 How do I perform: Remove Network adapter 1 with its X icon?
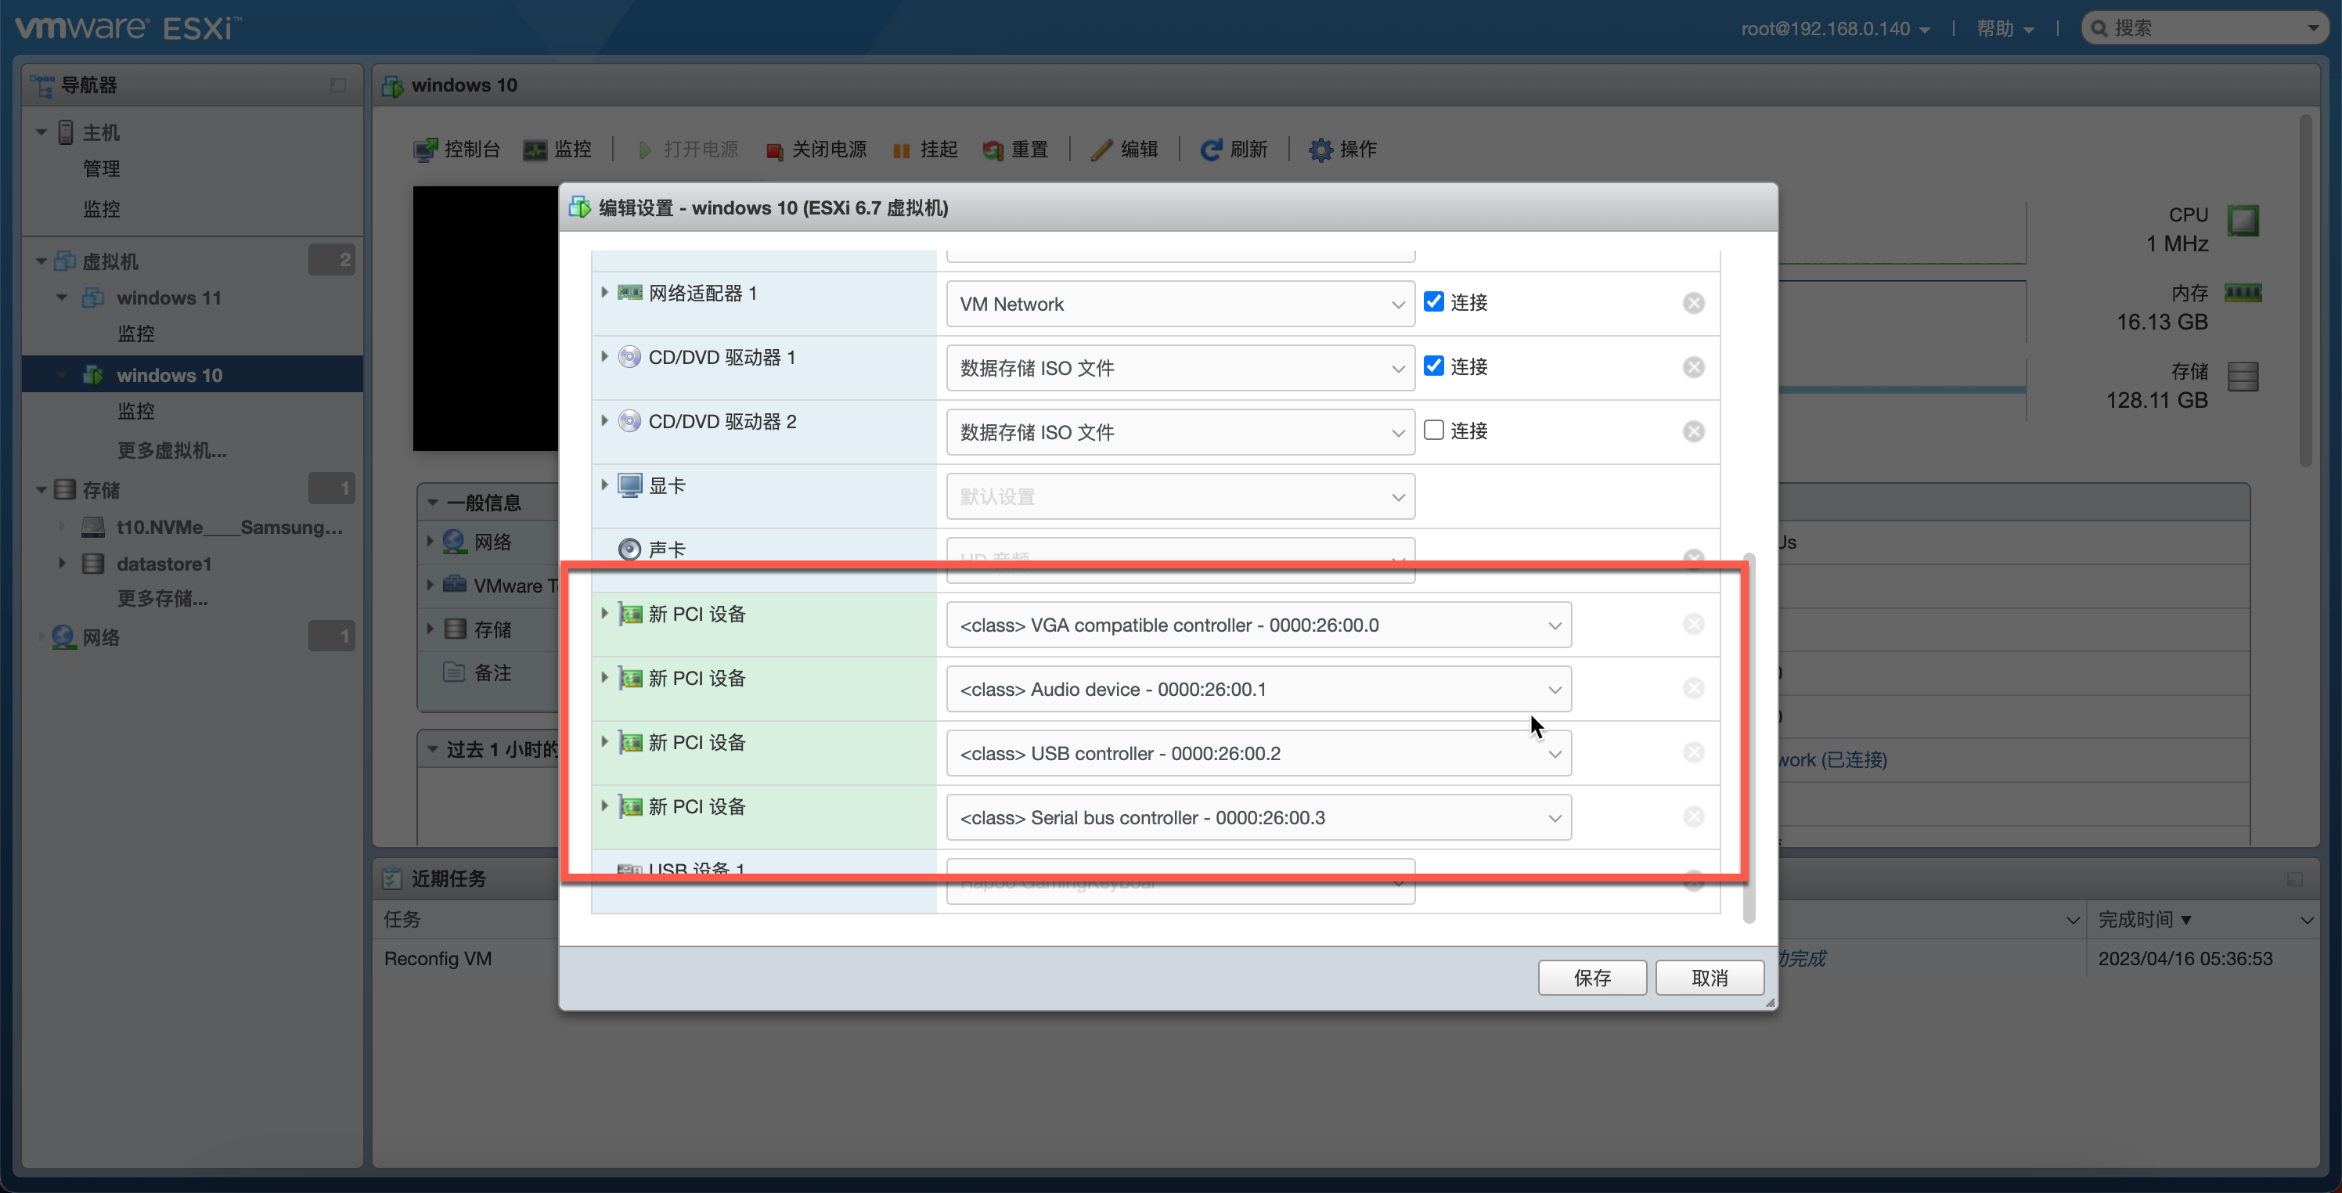[1693, 303]
